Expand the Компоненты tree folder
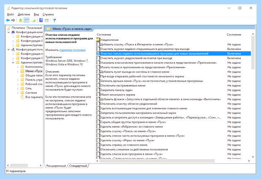This screenshot has height=179, width=261. 18,67
